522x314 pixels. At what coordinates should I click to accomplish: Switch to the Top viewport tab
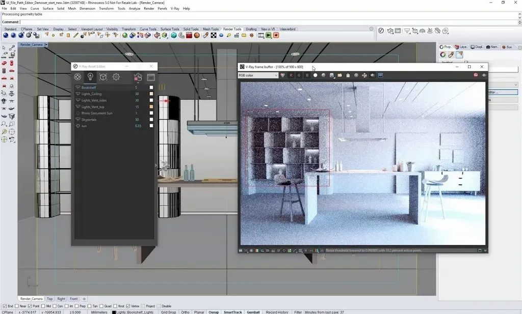[x=49, y=299]
